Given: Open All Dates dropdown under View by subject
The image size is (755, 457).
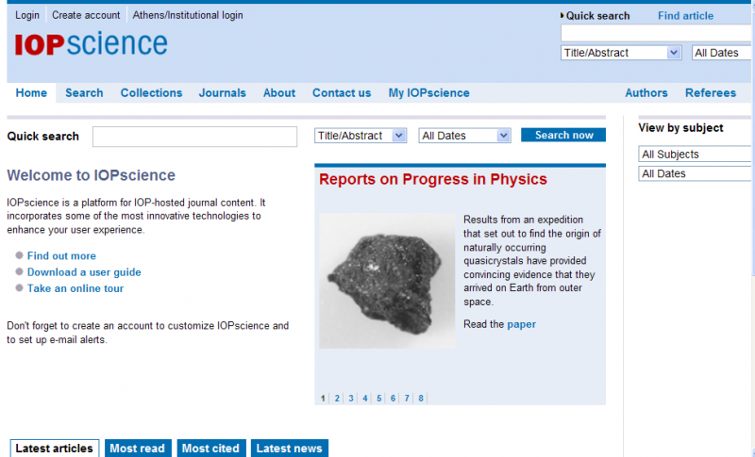Looking at the screenshot, I should coord(696,173).
